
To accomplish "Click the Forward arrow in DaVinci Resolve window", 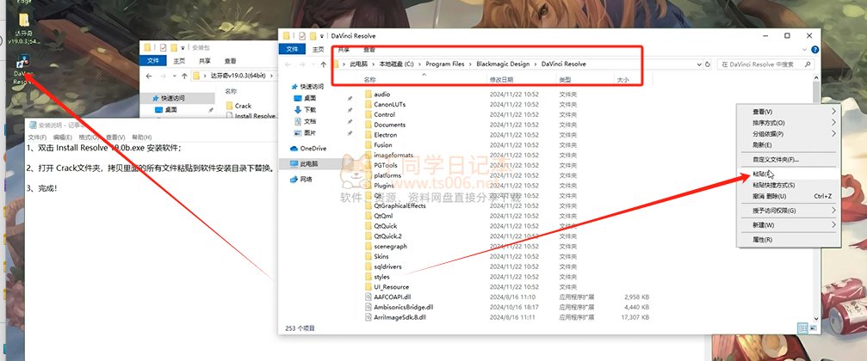I will coord(302,64).
